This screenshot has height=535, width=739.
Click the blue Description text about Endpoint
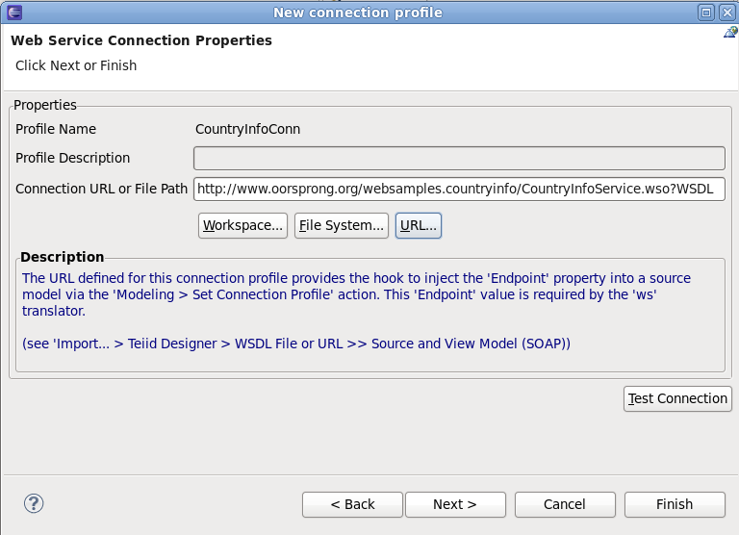[x=356, y=294]
